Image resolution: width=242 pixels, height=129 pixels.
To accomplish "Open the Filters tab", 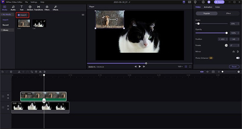I will pyautogui.click(x=47, y=8).
